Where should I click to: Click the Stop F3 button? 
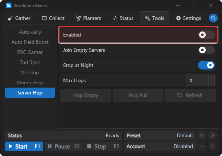103,146
